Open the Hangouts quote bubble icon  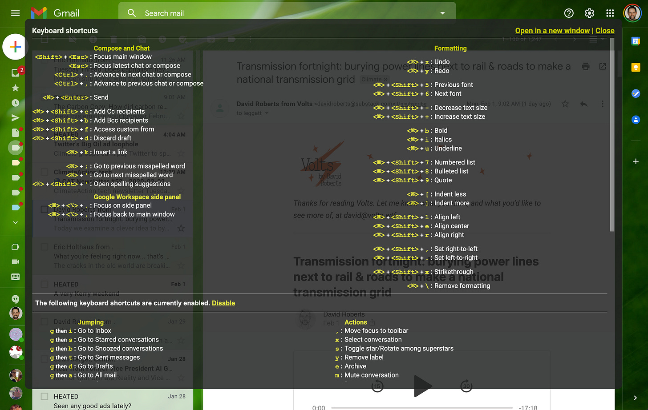click(15, 299)
